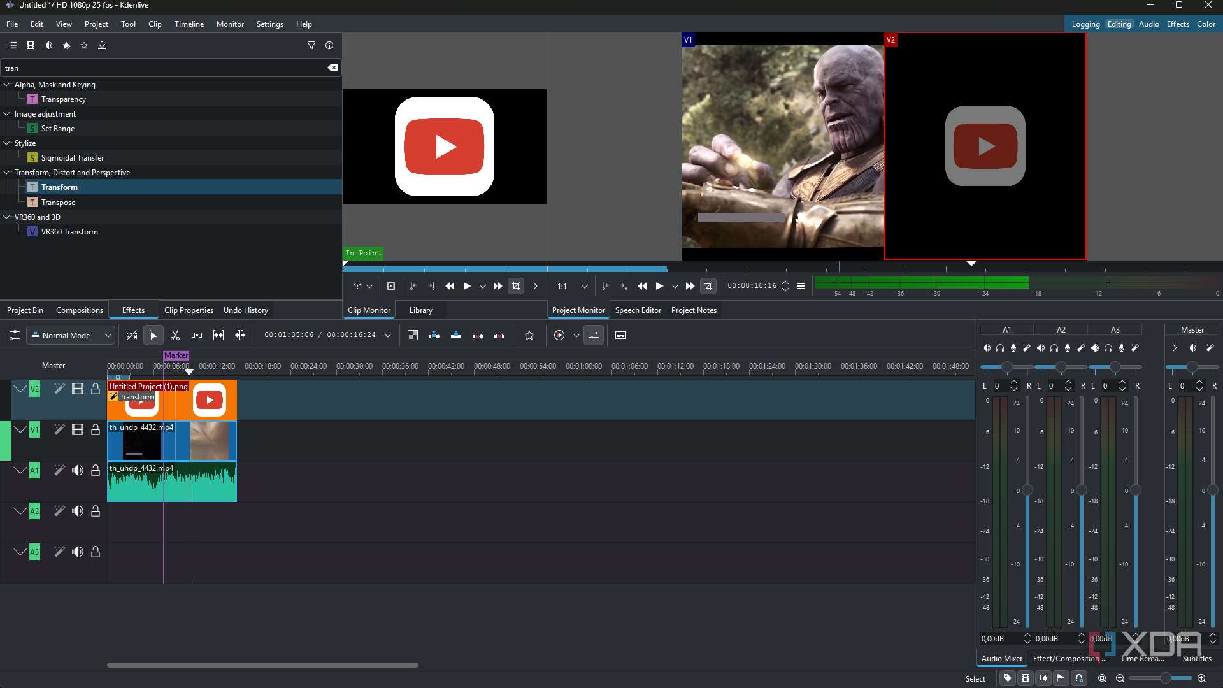This screenshot has width=1223, height=688.
Task: Collapse the V2 track chevron
Action: pos(20,389)
